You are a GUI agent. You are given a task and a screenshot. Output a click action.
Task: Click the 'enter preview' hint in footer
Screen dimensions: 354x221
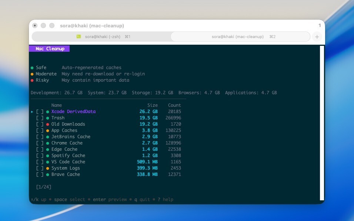point(110,200)
